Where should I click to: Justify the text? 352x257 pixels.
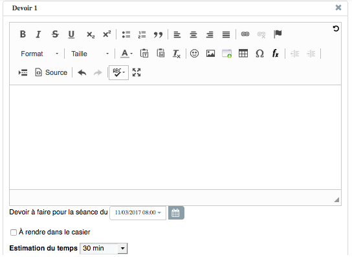click(226, 34)
